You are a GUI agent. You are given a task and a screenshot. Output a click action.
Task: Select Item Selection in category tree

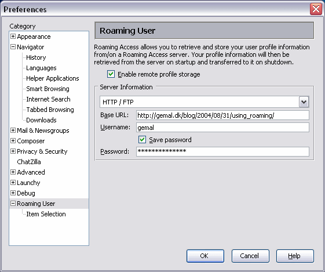click(46, 214)
